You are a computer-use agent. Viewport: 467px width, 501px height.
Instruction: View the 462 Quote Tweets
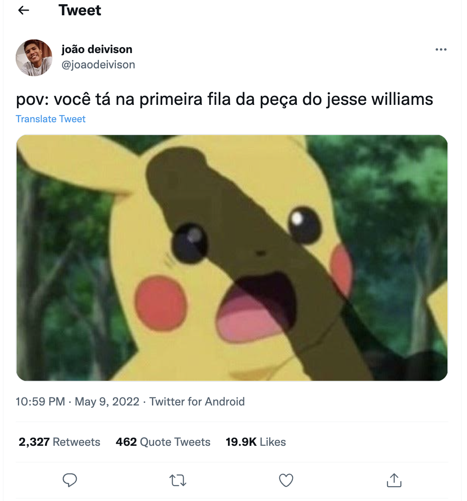coord(163,442)
